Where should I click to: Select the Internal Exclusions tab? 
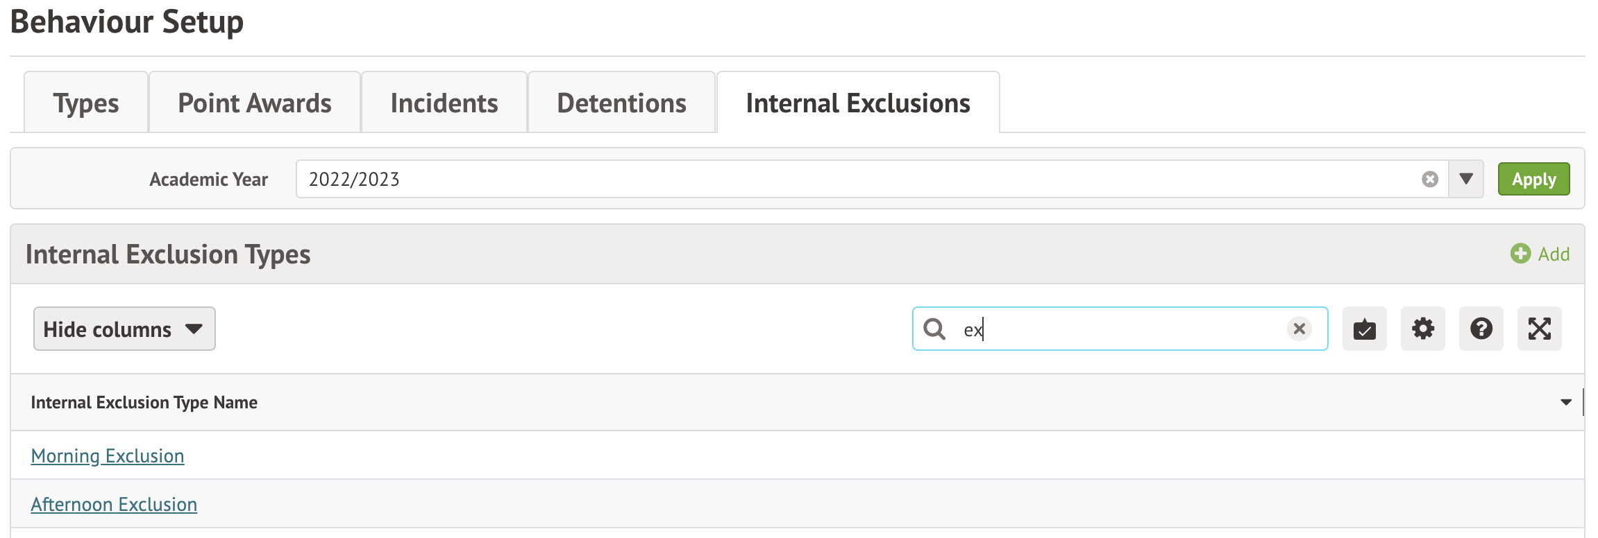pos(858,103)
